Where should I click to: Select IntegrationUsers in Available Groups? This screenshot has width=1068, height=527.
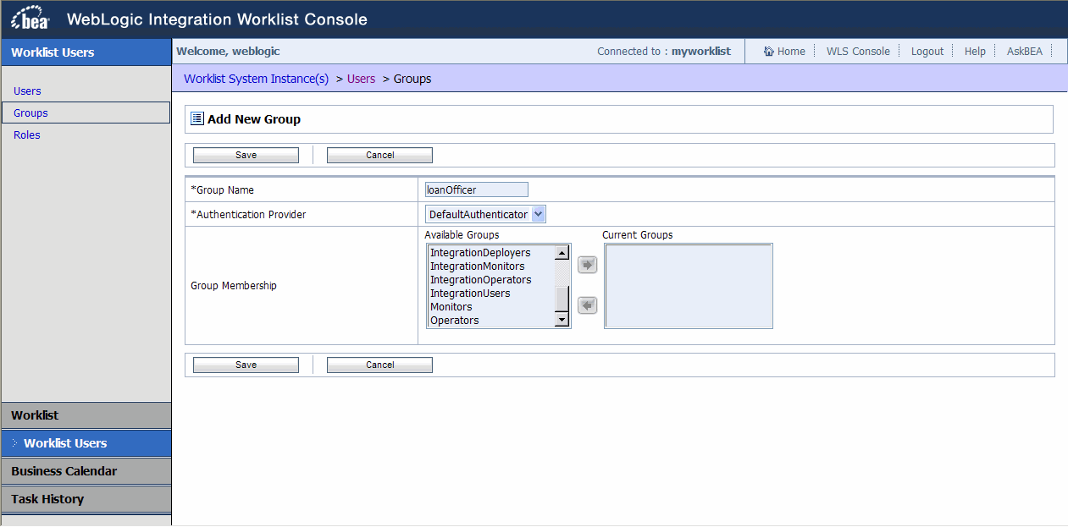pyautogui.click(x=470, y=294)
